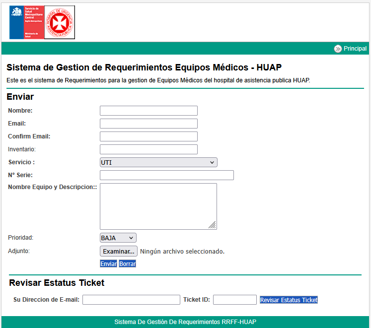Image resolution: width=371 pixels, height=328 pixels.
Task: Open the Servicio dropdown showing UTI
Action: 158,162
